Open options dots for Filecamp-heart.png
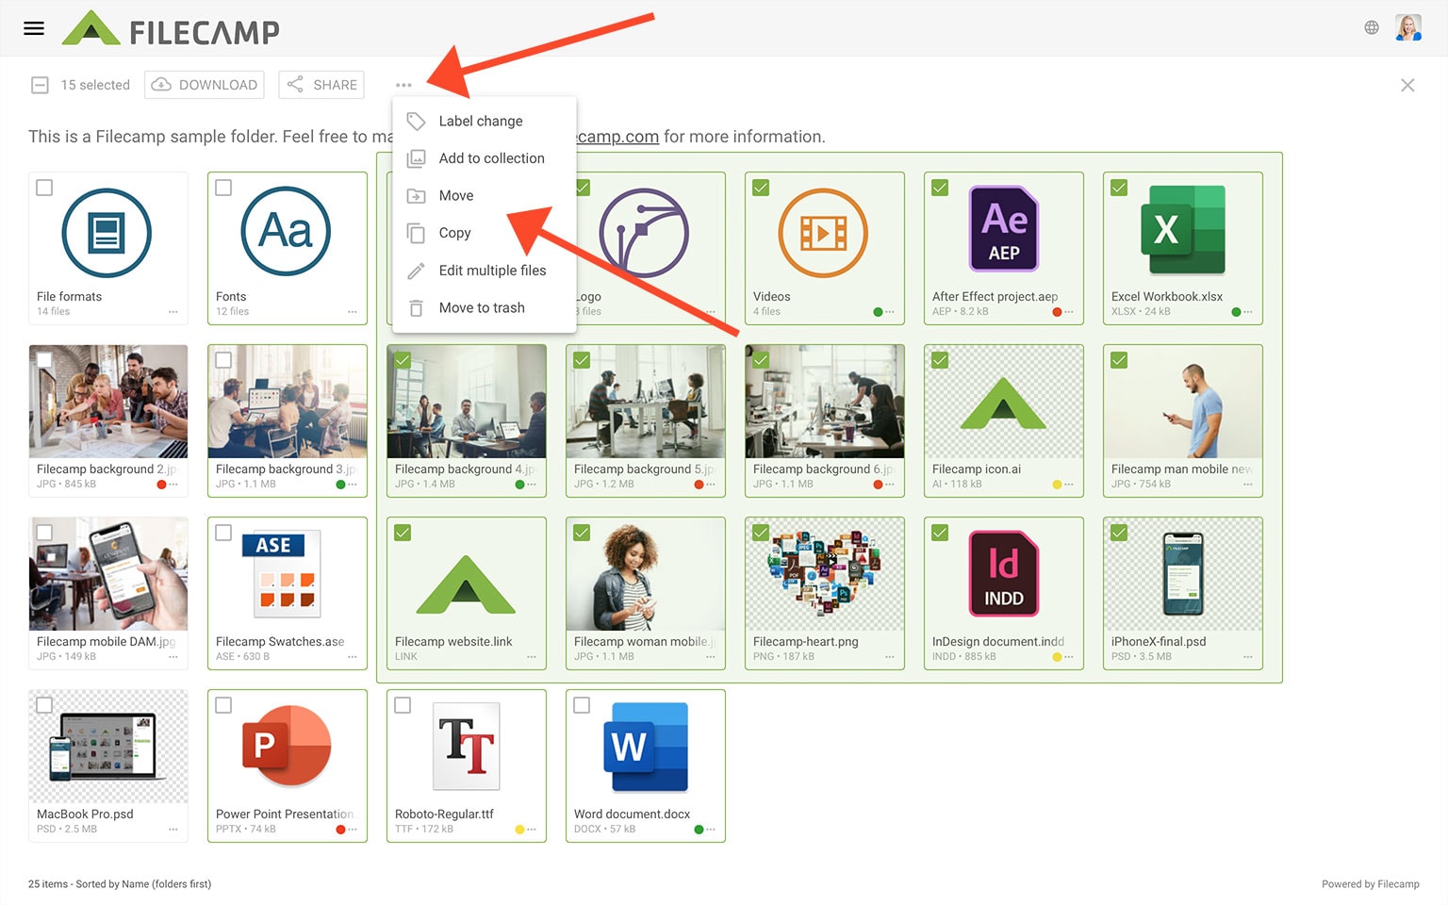 click(890, 657)
